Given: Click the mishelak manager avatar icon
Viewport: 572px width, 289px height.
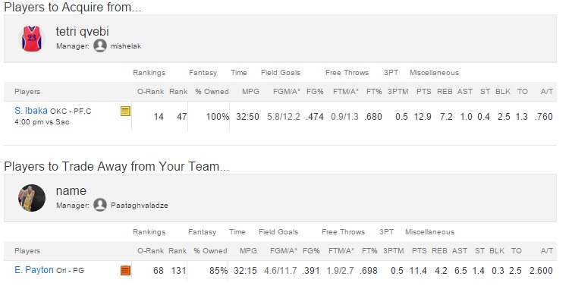Looking at the screenshot, I should coord(100,46).
